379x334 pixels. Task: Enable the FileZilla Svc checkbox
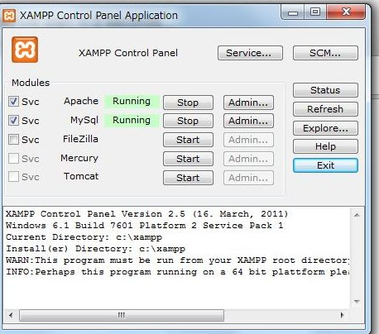click(x=13, y=140)
